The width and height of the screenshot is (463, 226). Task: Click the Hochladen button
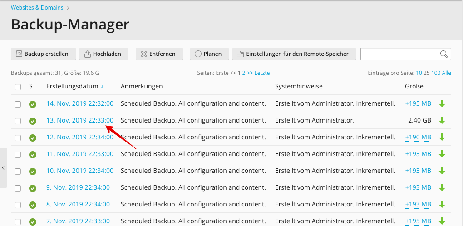click(x=104, y=54)
